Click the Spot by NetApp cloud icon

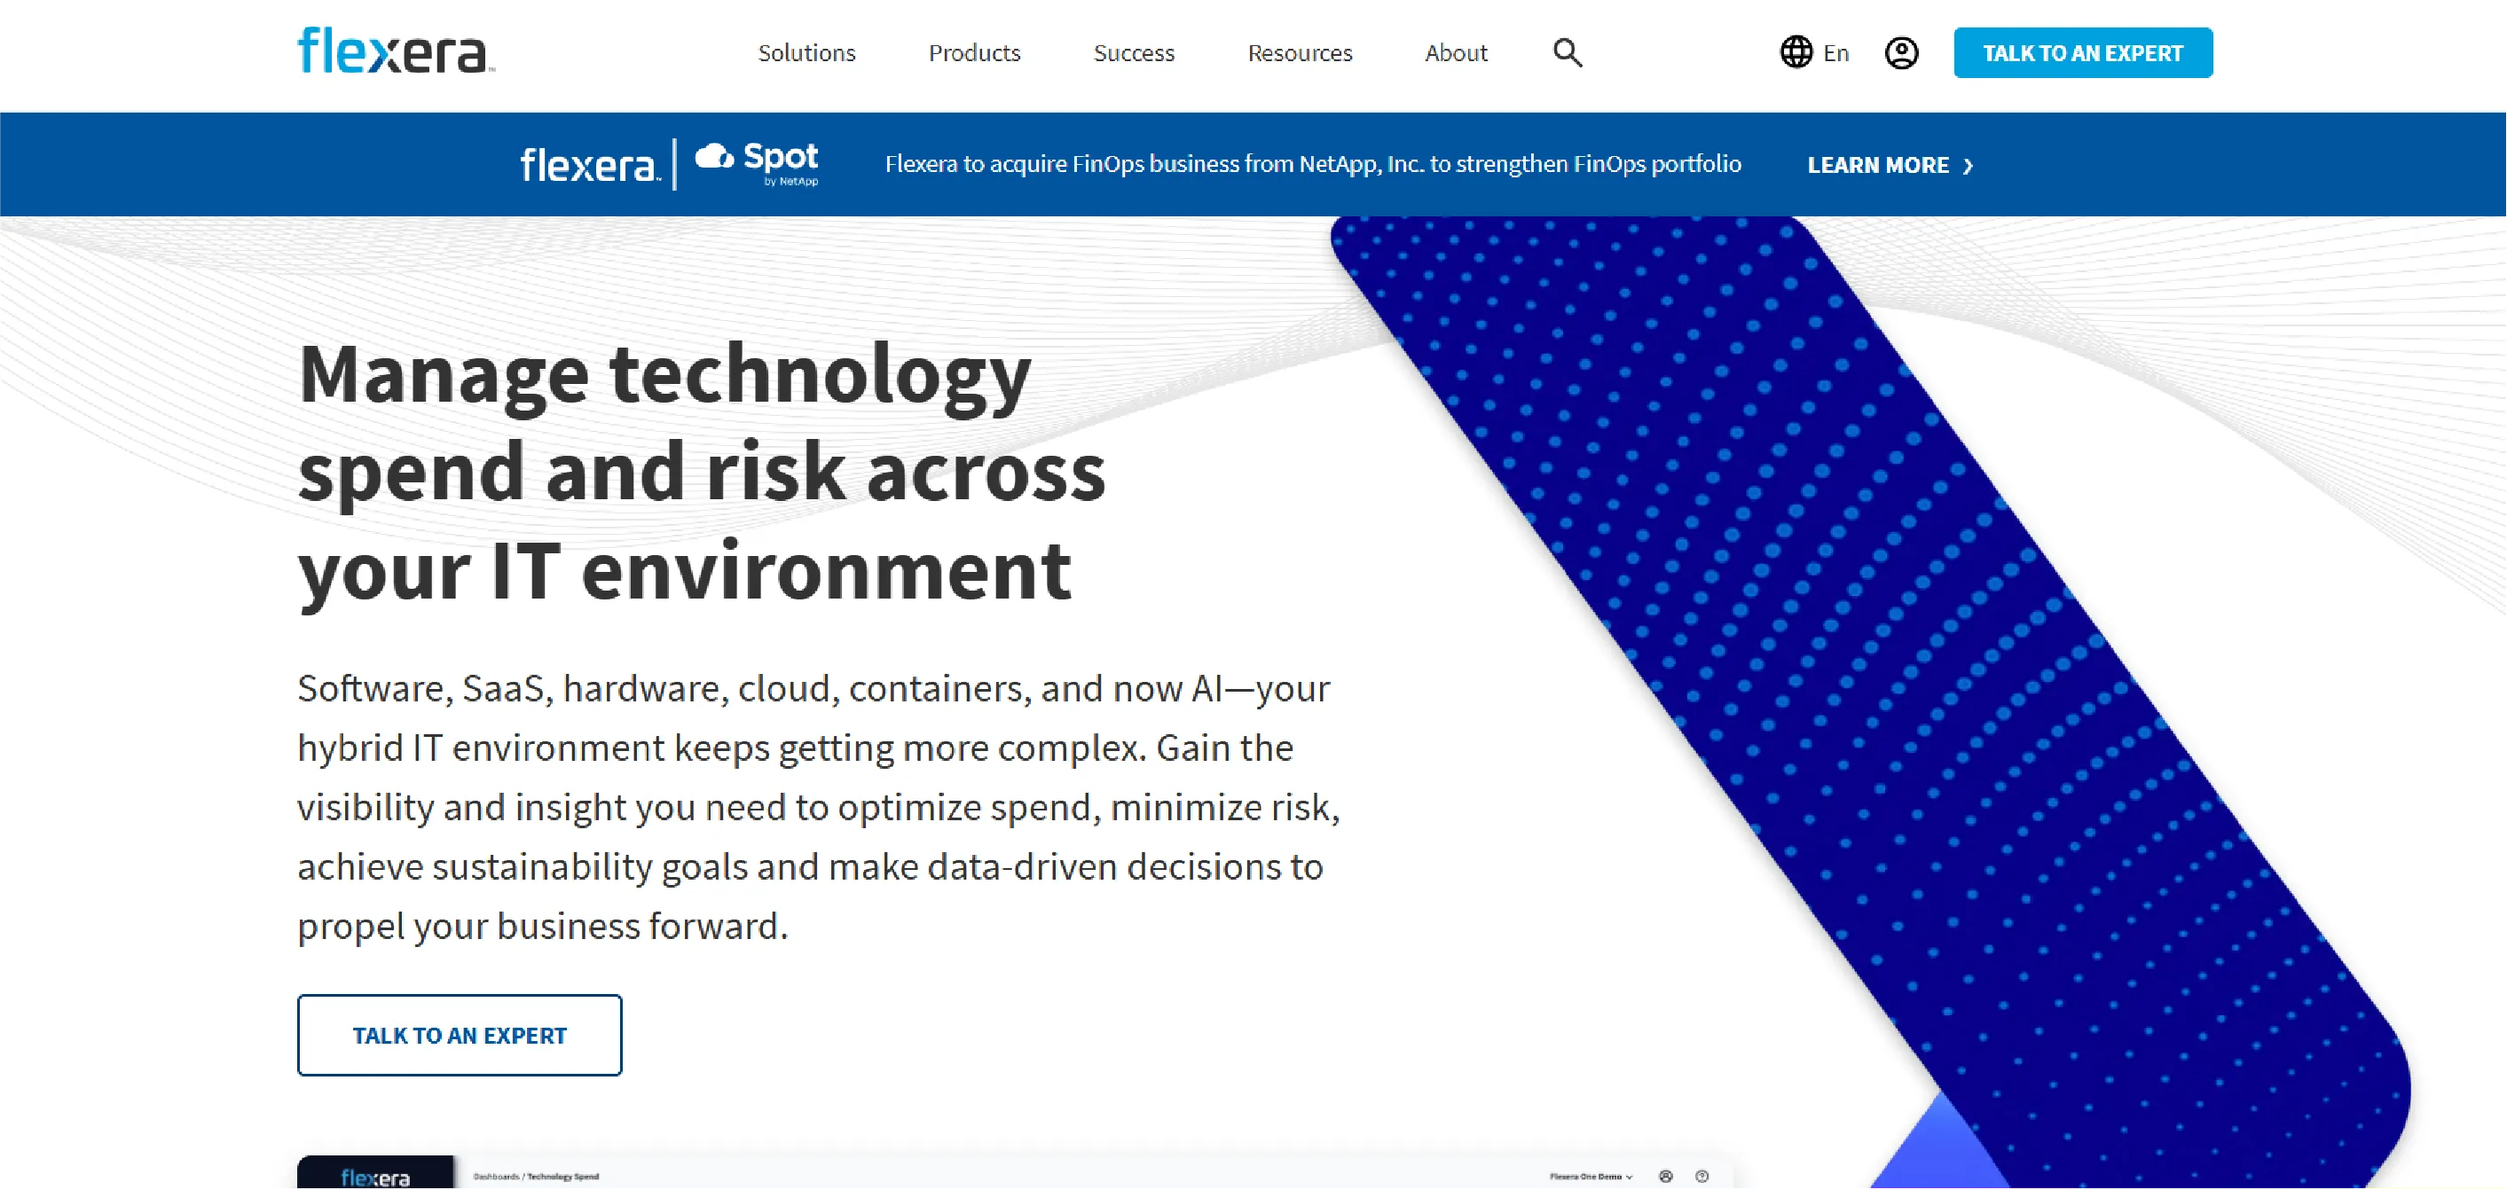714,157
